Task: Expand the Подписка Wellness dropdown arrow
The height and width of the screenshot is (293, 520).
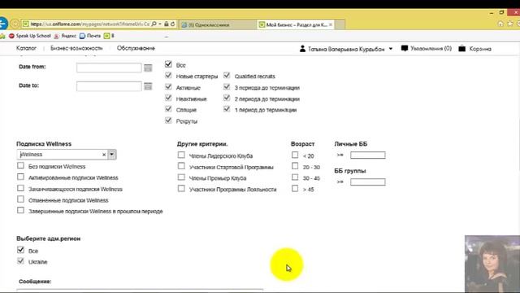Action: (112, 155)
